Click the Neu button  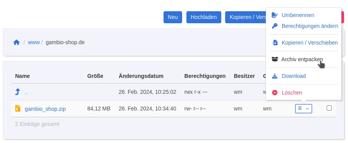(x=173, y=17)
